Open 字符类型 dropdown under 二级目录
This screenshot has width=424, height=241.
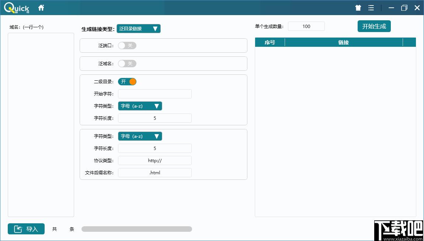140,106
